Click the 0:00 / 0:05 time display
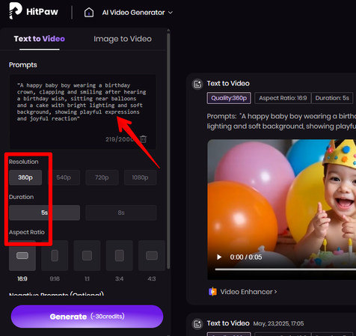Screen dimensions: 356x336 [x=246, y=257]
